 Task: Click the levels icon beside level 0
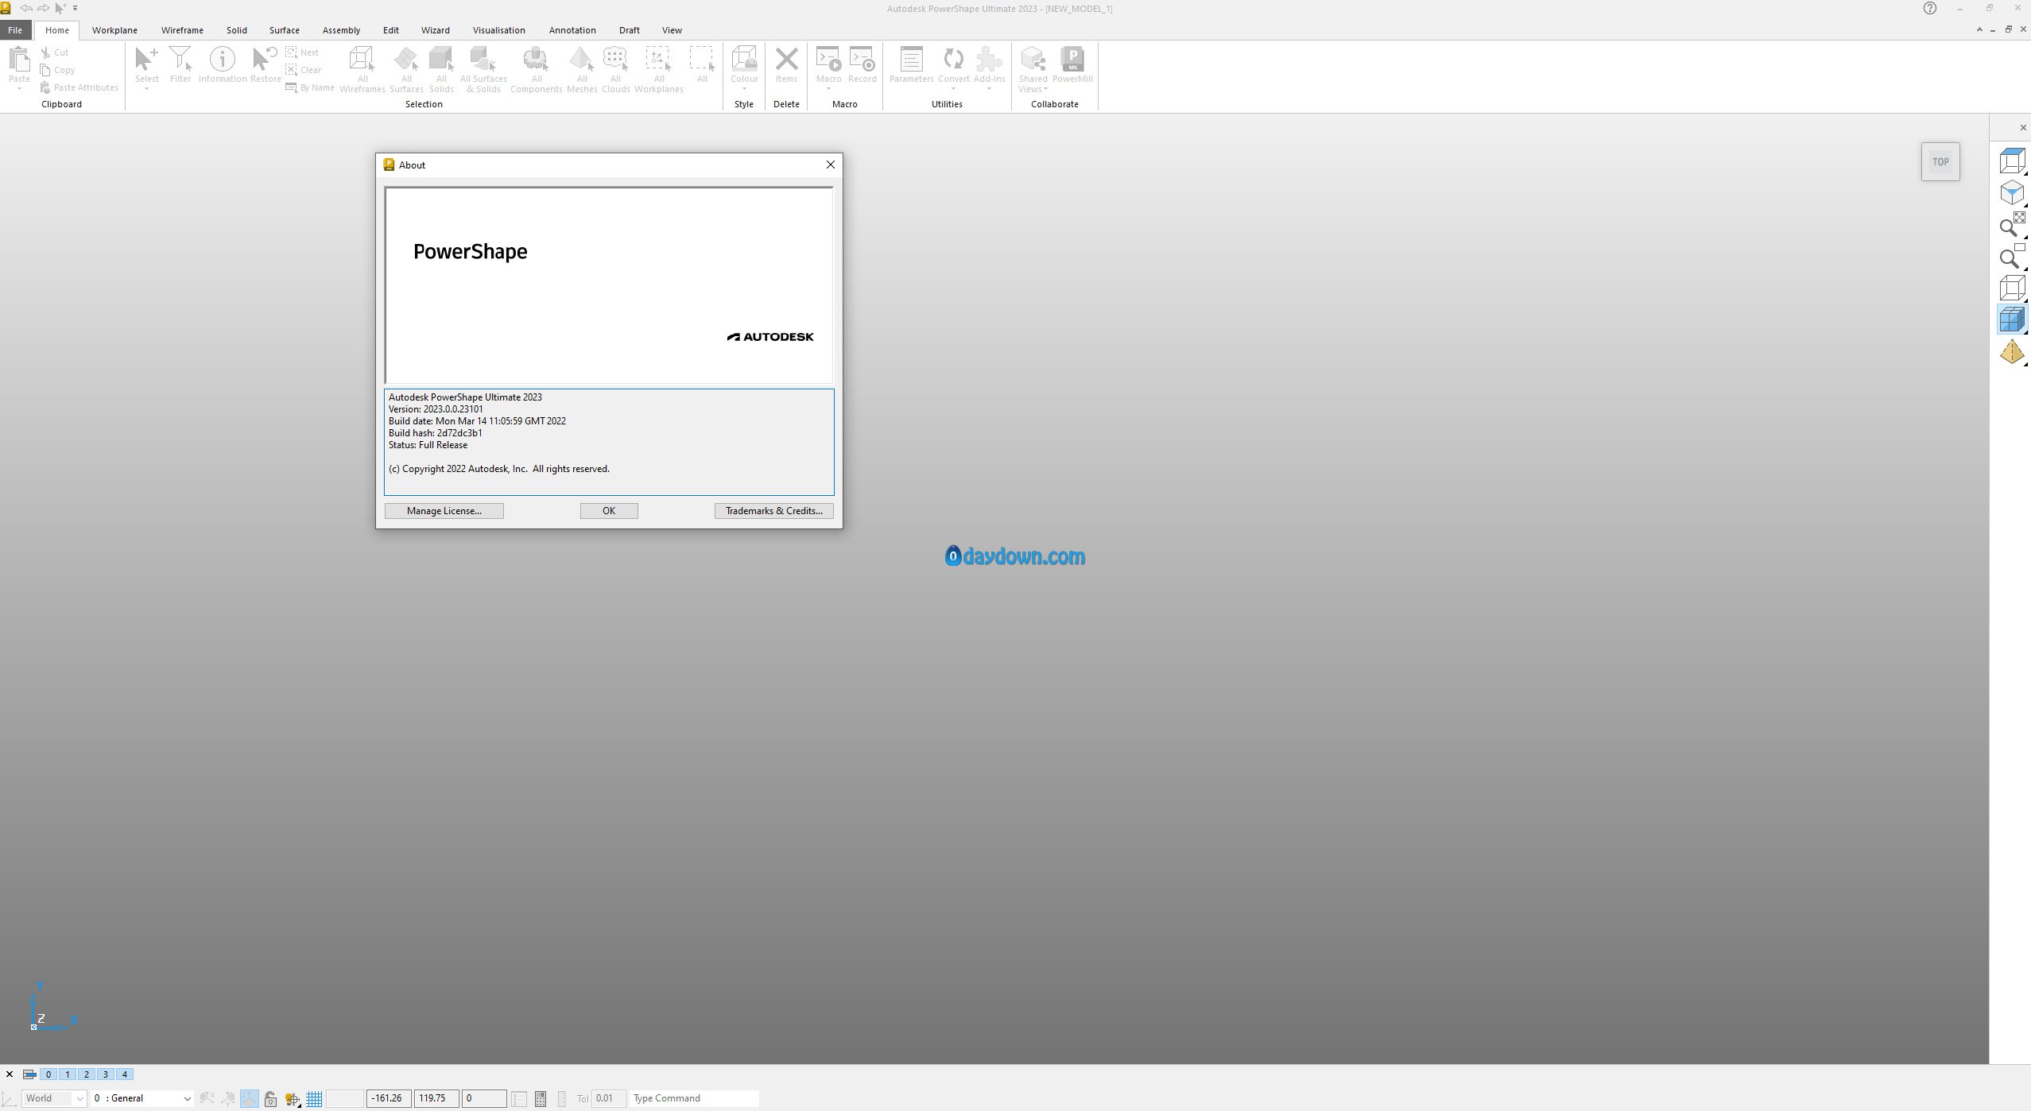tap(29, 1074)
